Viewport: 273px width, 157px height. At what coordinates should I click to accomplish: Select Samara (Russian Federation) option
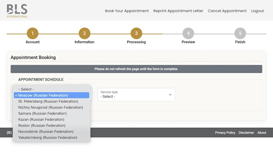coord(51,113)
